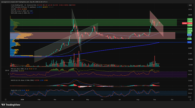Click the first small circle icon beside RSI legend

[x=34, y=69]
